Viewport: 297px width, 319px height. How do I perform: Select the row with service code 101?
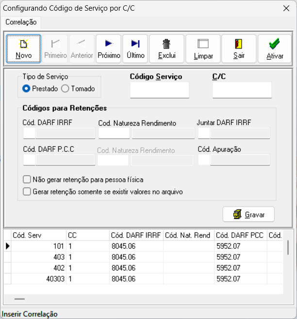point(144,246)
